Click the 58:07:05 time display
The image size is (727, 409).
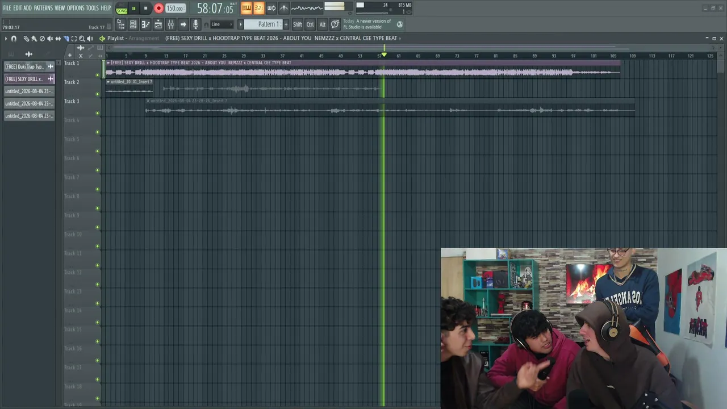pos(215,9)
